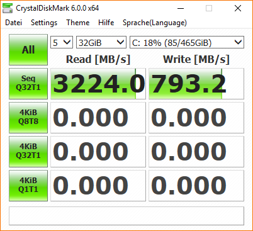Click the Read [MB/s] column header
The image size is (253, 231).
98,59
